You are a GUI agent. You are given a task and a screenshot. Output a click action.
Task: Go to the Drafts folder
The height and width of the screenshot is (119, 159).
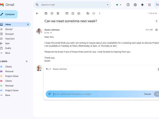coord(8,48)
